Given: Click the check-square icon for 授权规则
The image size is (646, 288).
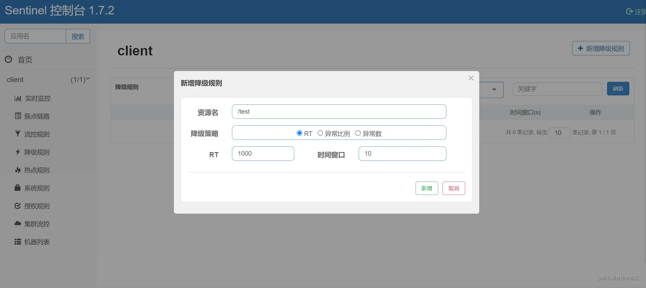Looking at the screenshot, I should (x=18, y=206).
